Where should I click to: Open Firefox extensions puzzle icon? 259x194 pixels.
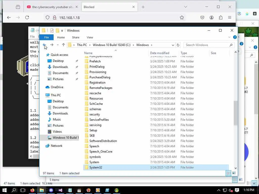click(x=221, y=17)
